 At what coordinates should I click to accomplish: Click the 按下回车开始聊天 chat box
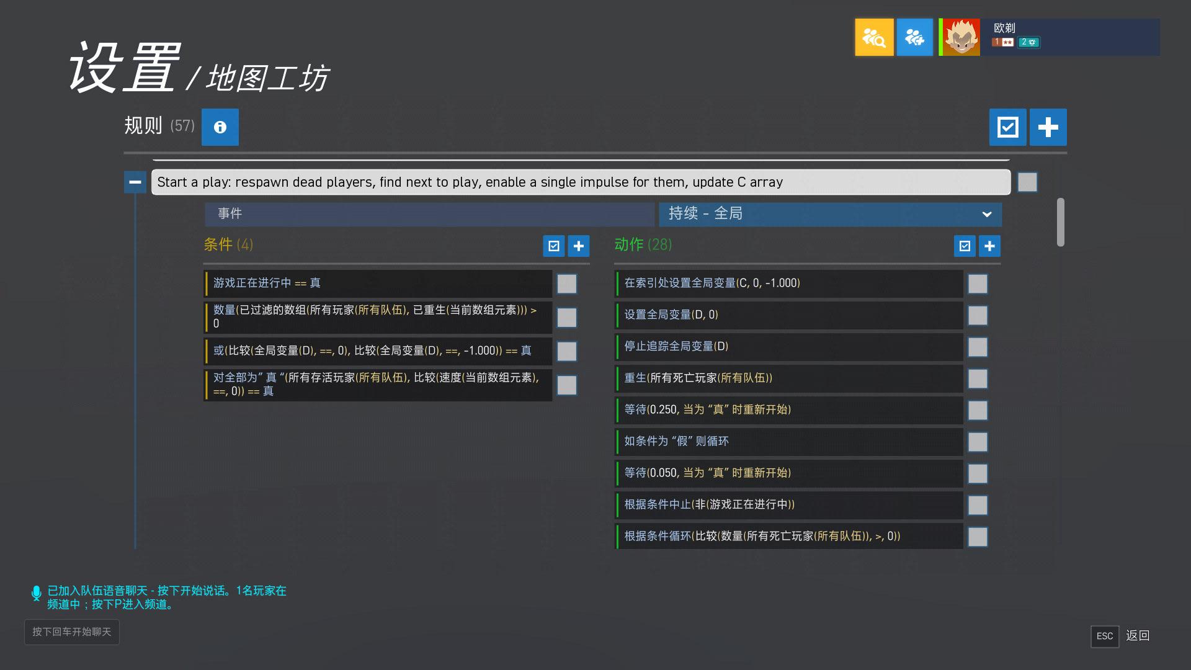click(72, 632)
